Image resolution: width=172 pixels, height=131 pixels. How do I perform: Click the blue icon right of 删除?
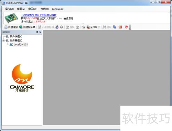click(x=114, y=27)
